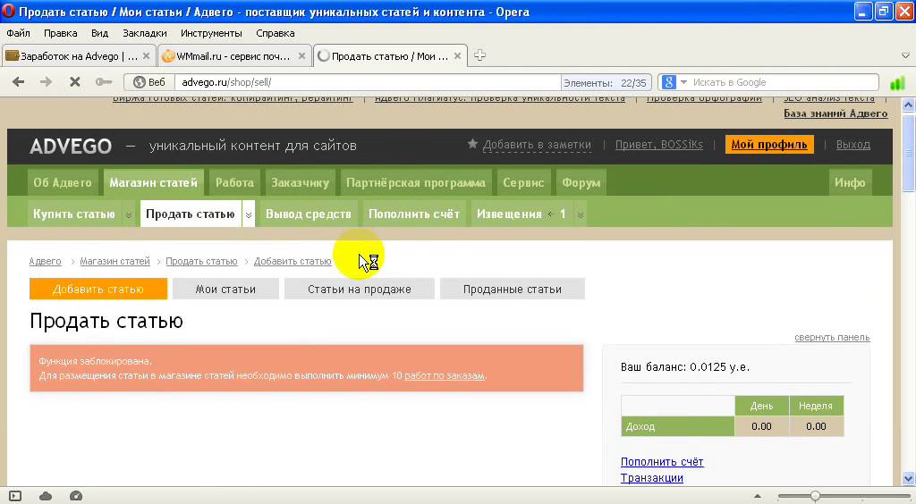Click Мой профиль button
916x504 pixels.
pos(769,144)
